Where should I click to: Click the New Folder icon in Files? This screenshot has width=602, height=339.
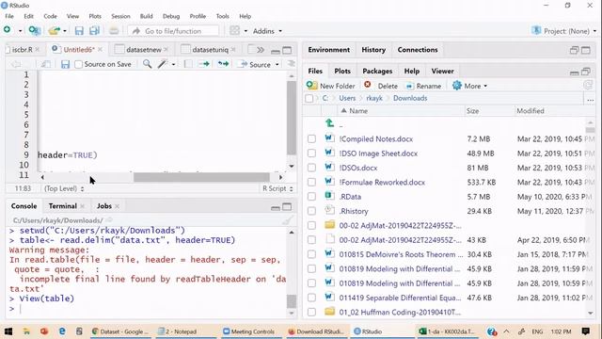pyautogui.click(x=311, y=86)
